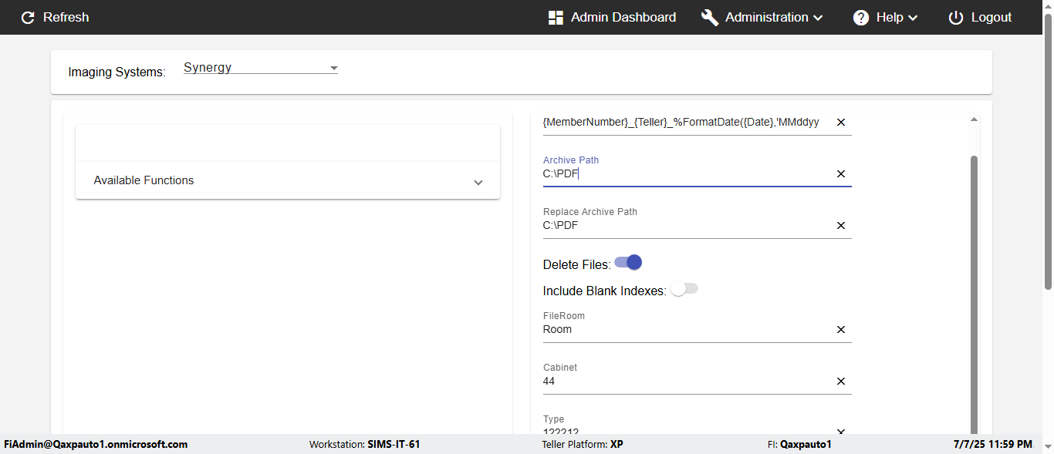
Task: Click the Administration wrench icon
Action: (x=710, y=18)
